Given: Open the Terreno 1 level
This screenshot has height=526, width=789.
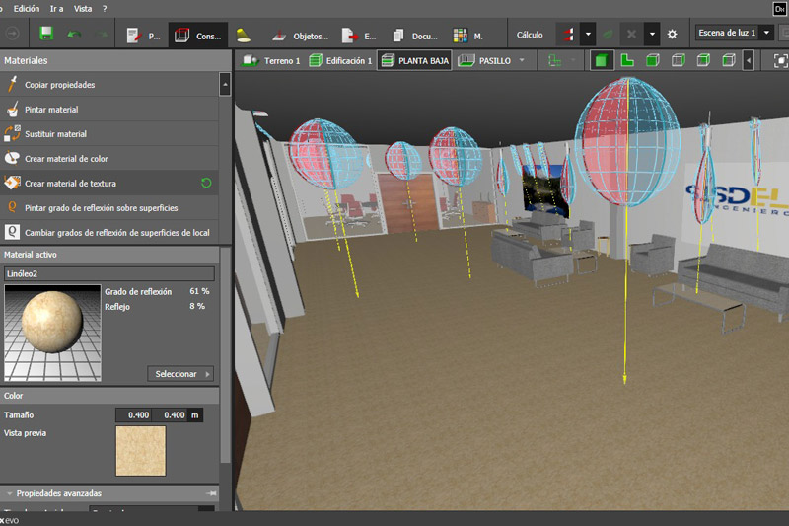Looking at the screenshot, I should [273, 61].
